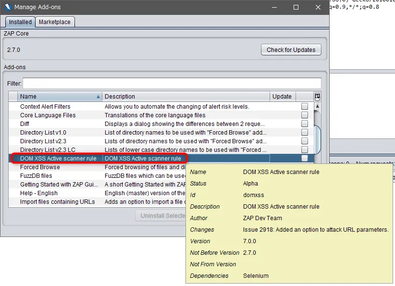Click the Update column header
Screen dimensions: 395x286
pyautogui.click(x=282, y=97)
